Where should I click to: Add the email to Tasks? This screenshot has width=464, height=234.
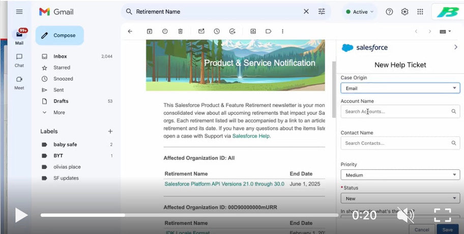tap(233, 32)
